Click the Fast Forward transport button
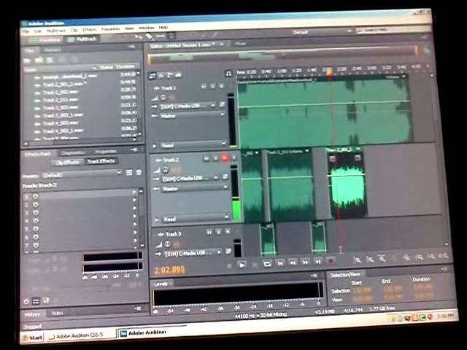Image resolution: width=467 pixels, height=350 pixels. coord(306,262)
